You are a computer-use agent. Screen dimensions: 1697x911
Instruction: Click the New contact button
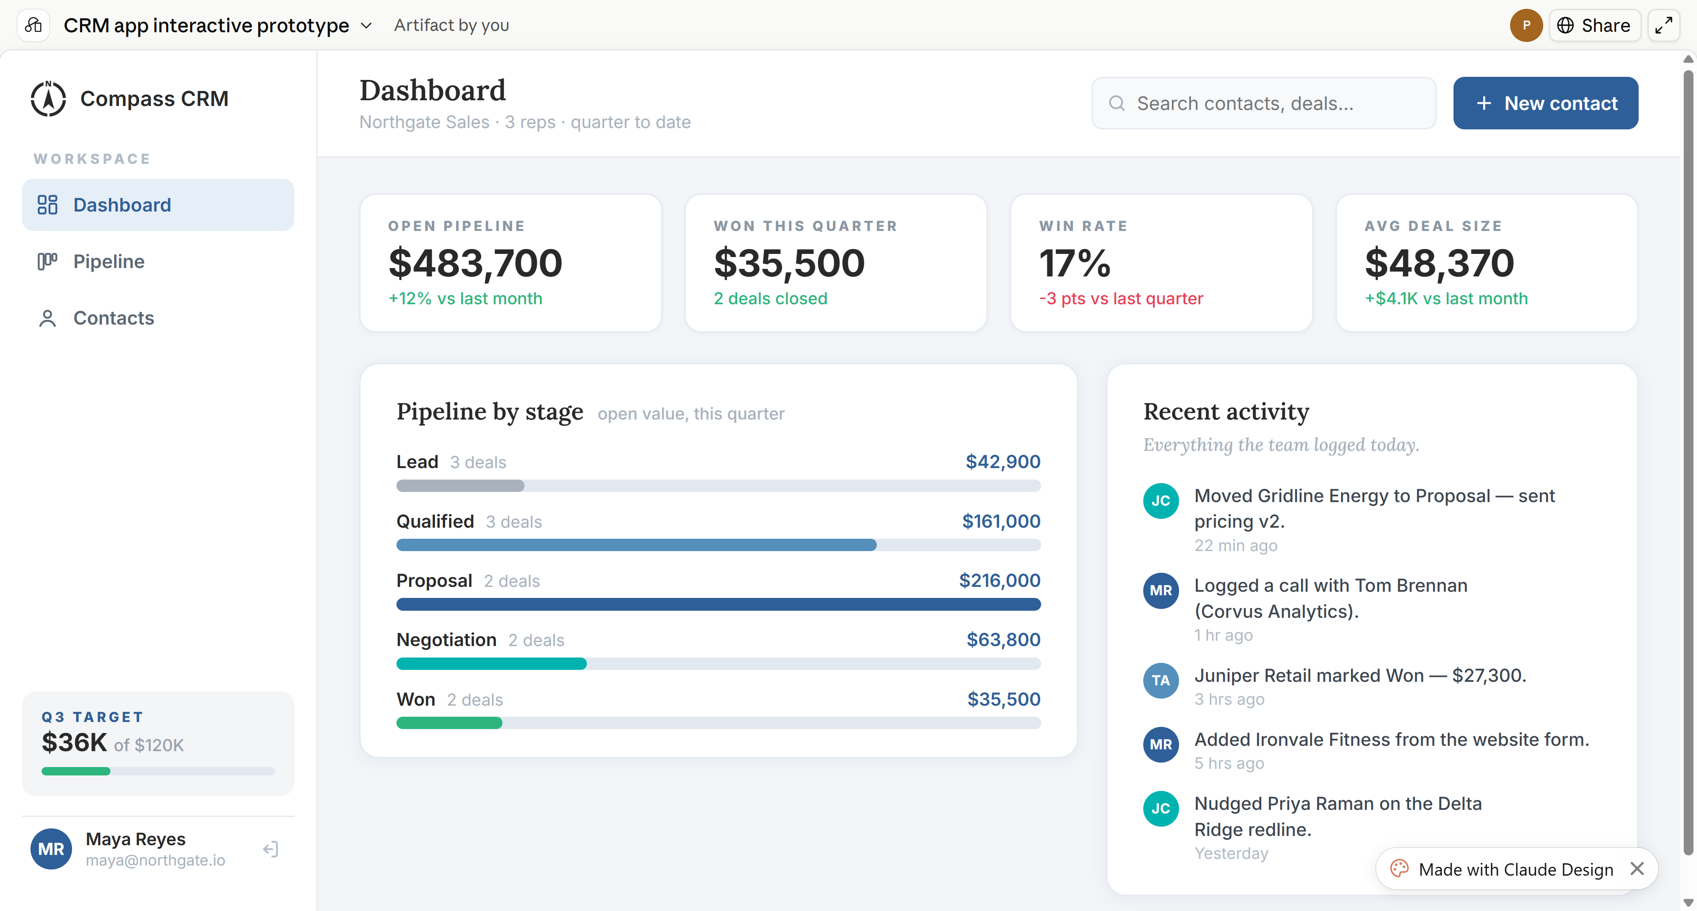(1545, 103)
